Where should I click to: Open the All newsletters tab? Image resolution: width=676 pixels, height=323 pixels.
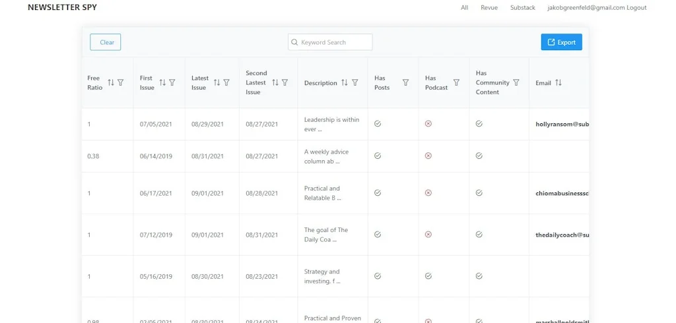pos(464,8)
